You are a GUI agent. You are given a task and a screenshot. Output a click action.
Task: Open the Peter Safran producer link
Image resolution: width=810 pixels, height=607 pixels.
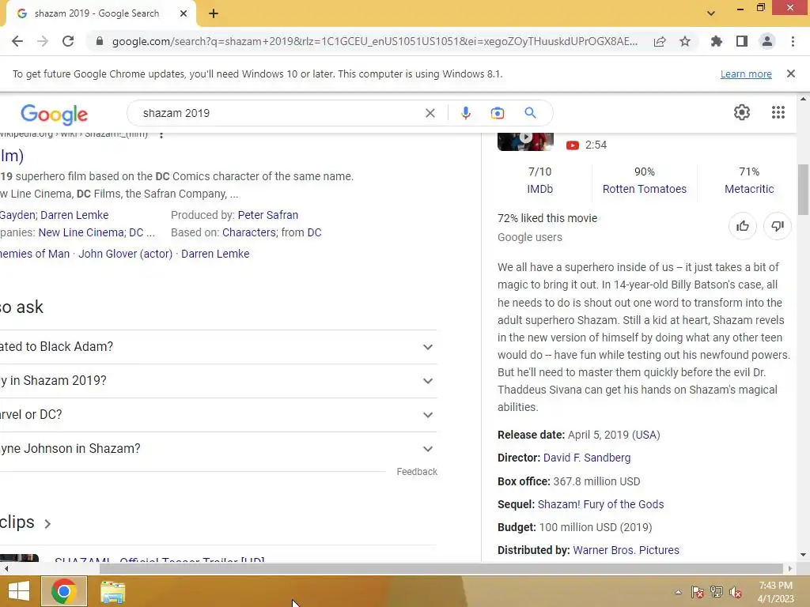[x=267, y=215]
